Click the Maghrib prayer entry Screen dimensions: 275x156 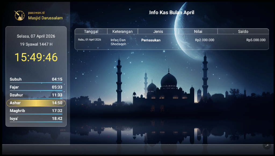[36, 111]
